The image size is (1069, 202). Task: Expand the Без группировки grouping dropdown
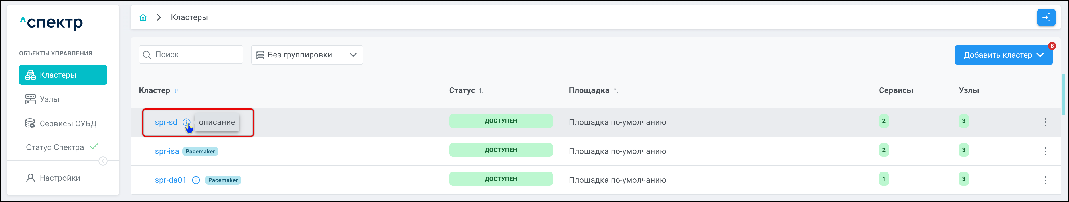(x=307, y=55)
